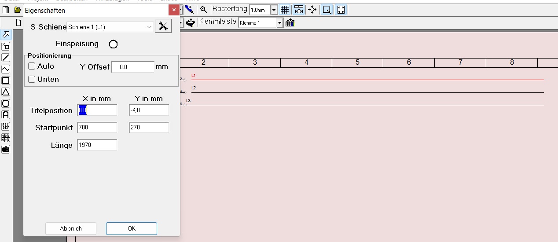Expand the Rasterfang grid size dropdown

tap(274, 10)
